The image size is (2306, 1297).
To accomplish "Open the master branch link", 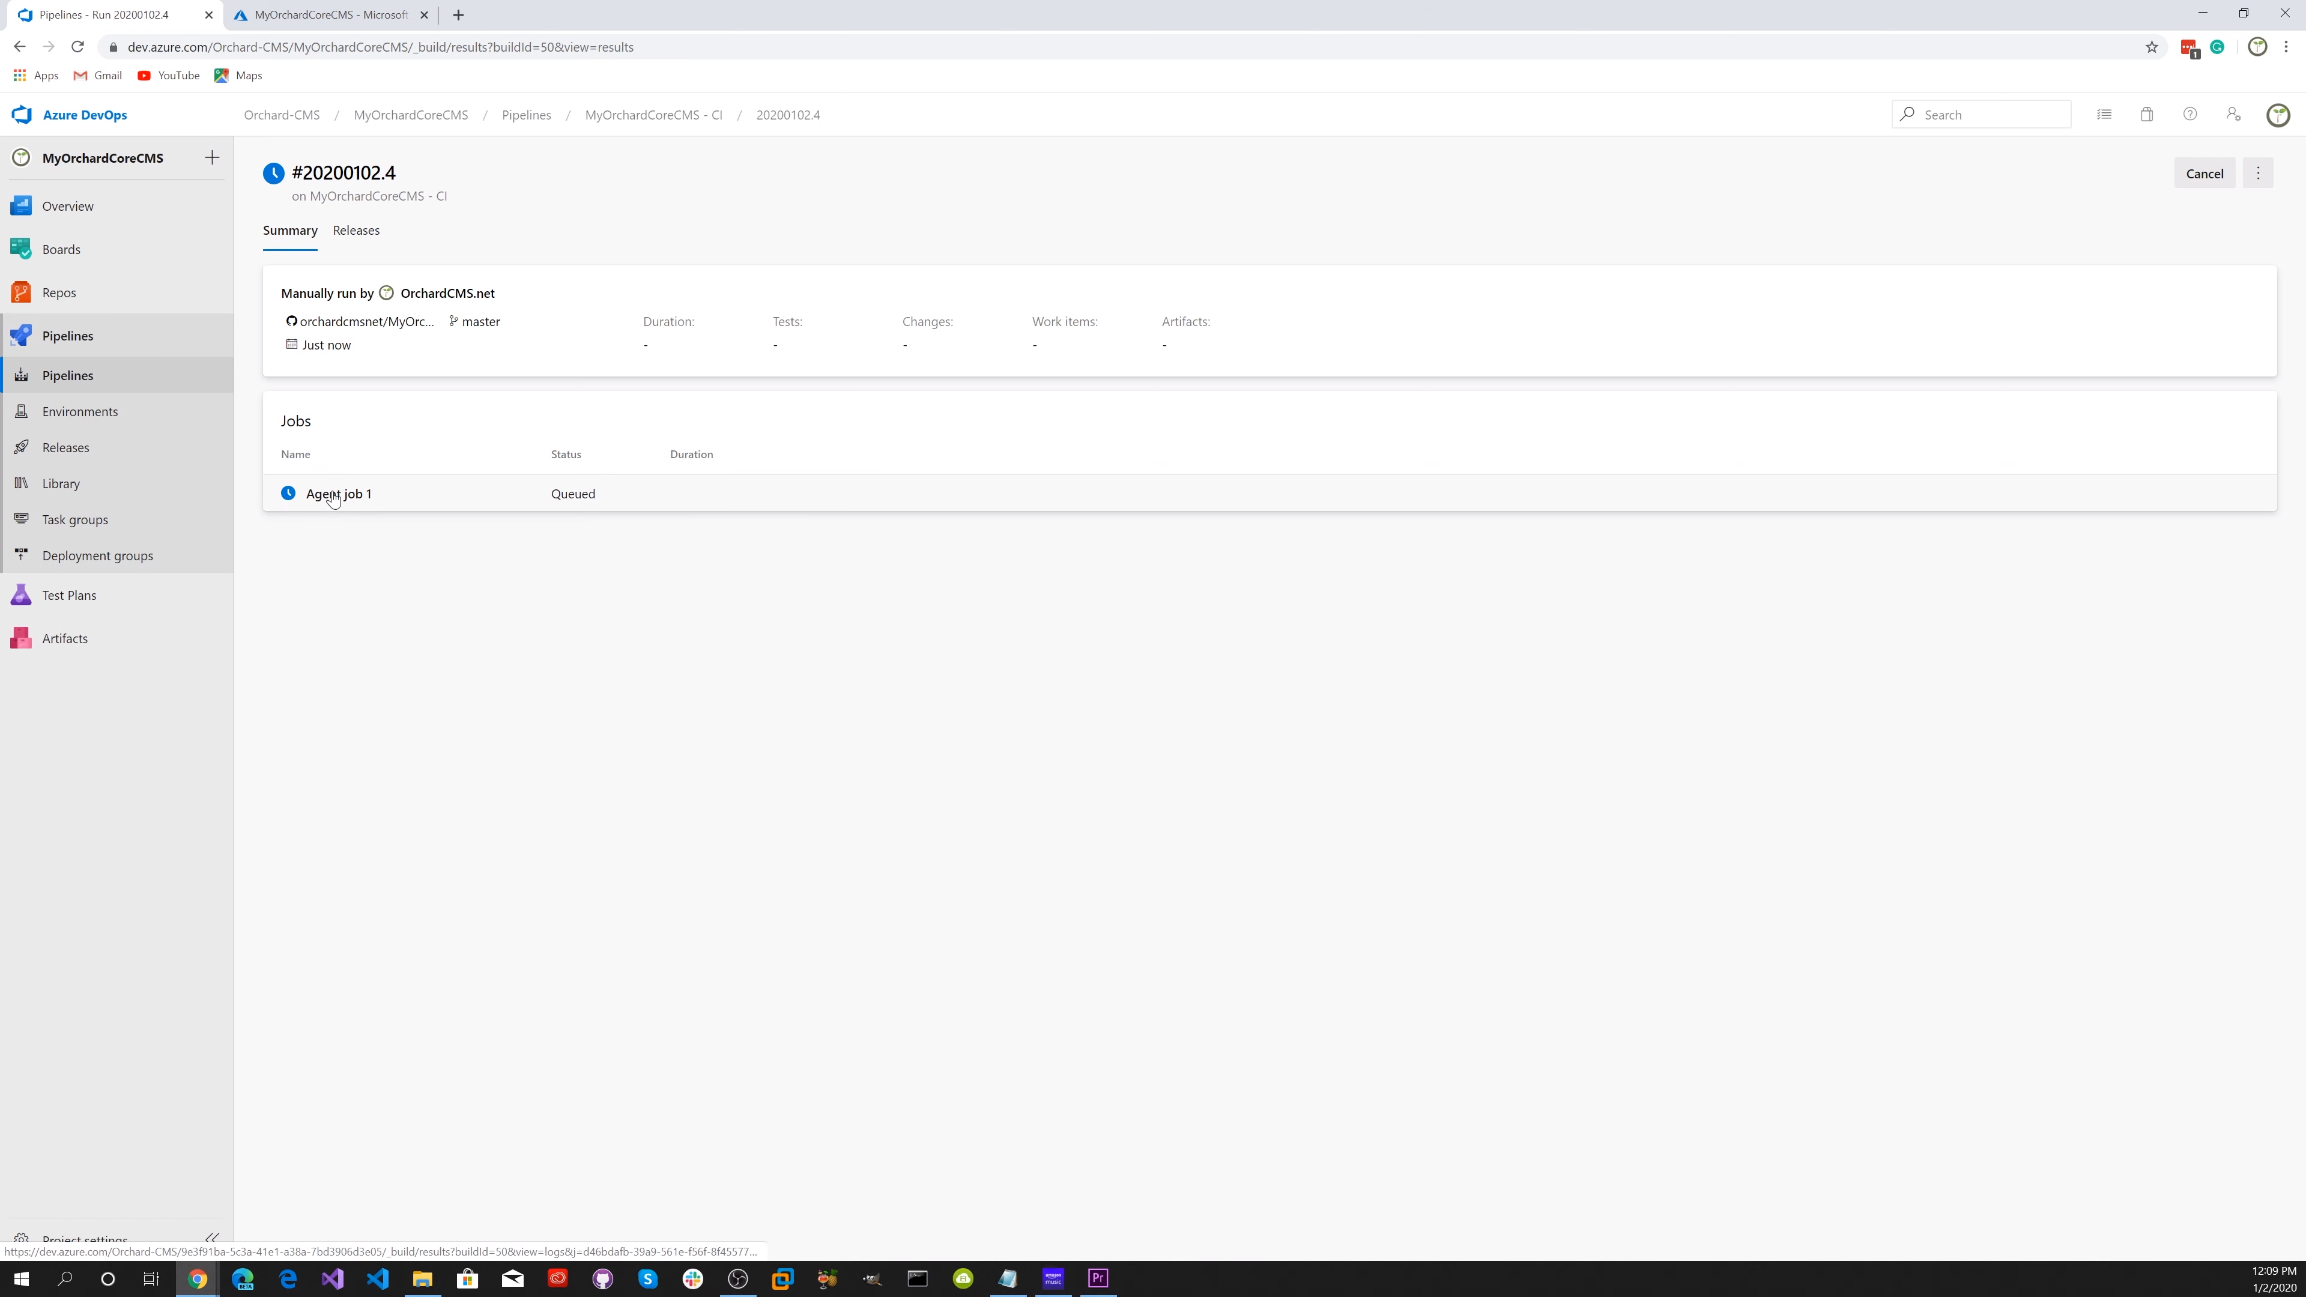I will pyautogui.click(x=474, y=321).
